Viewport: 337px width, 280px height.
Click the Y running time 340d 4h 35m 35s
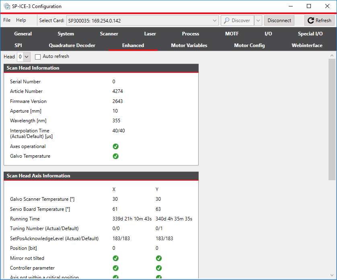click(x=174, y=219)
